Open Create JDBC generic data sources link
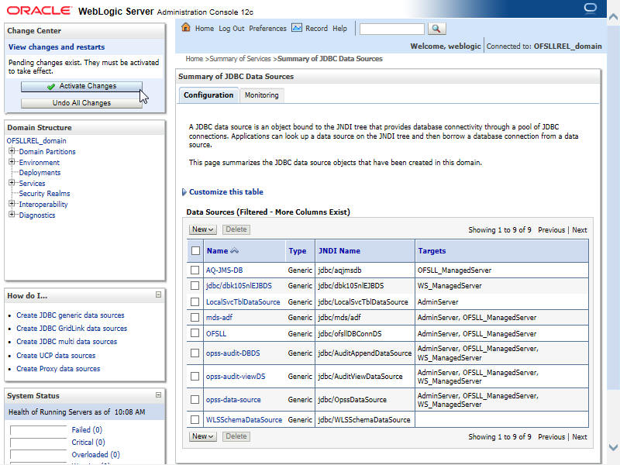The image size is (620, 465). (71, 315)
